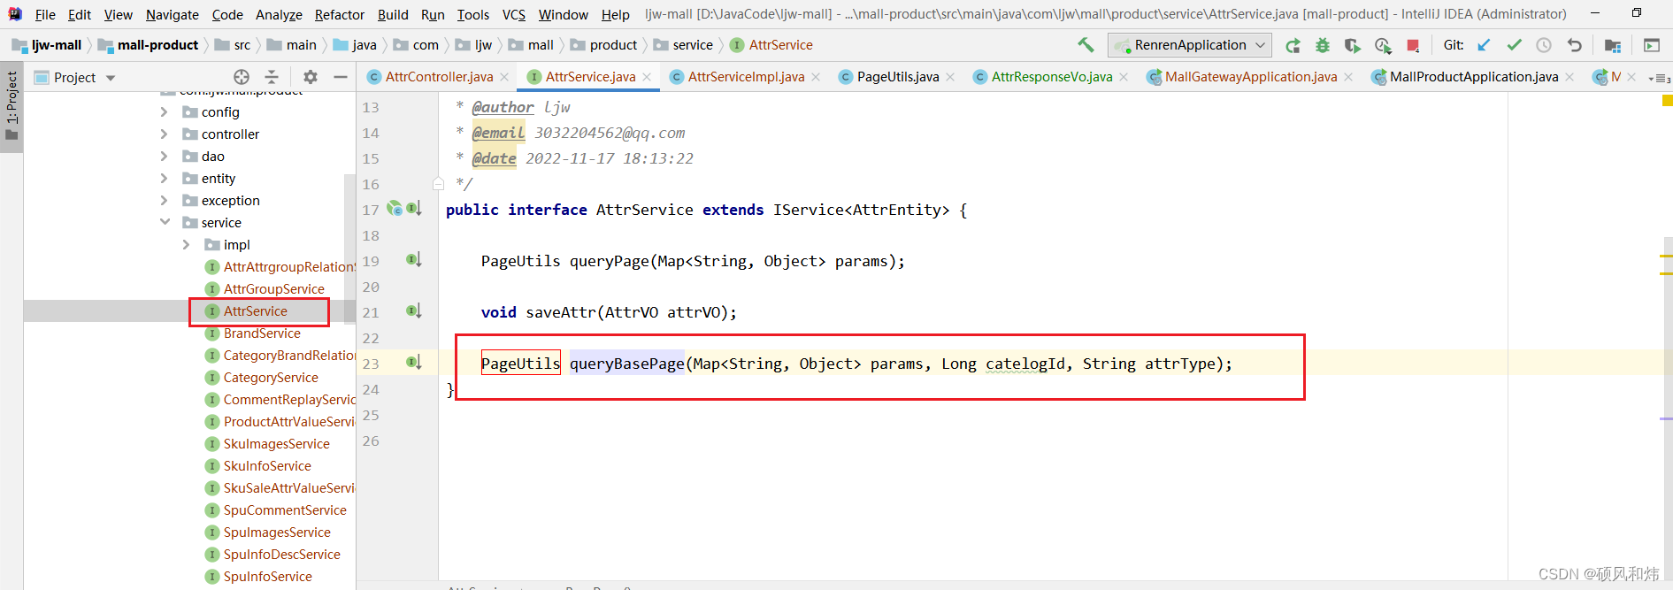This screenshot has width=1673, height=590.
Task: Click the mall-product breadcrumb
Action: coord(148,45)
